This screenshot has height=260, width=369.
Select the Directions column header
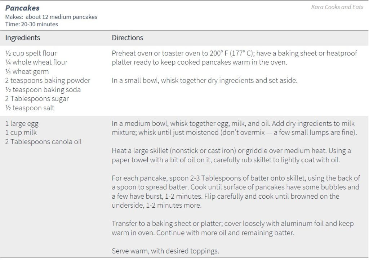(x=127, y=38)
